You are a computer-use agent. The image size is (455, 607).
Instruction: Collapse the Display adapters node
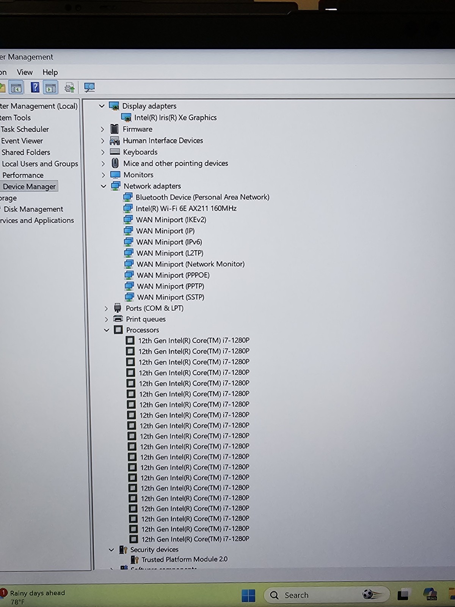[102, 106]
